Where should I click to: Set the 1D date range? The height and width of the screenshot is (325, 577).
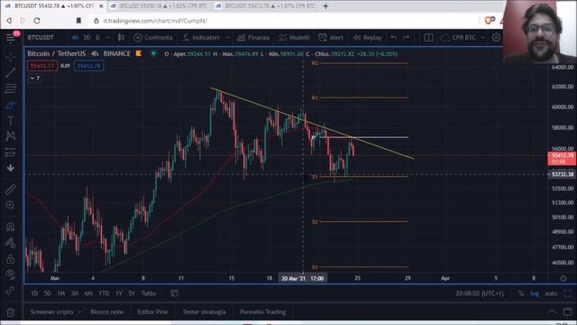point(34,293)
